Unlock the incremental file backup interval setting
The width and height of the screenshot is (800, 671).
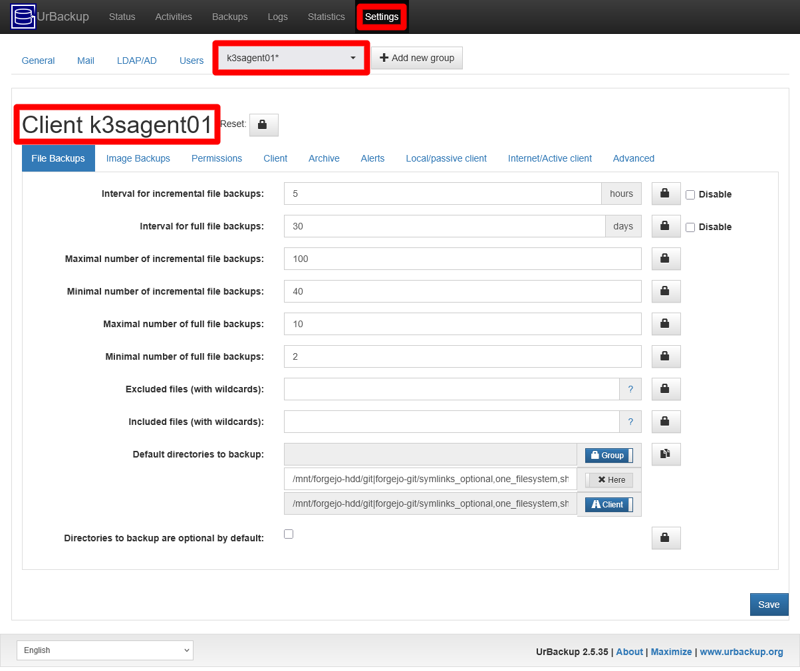666,194
